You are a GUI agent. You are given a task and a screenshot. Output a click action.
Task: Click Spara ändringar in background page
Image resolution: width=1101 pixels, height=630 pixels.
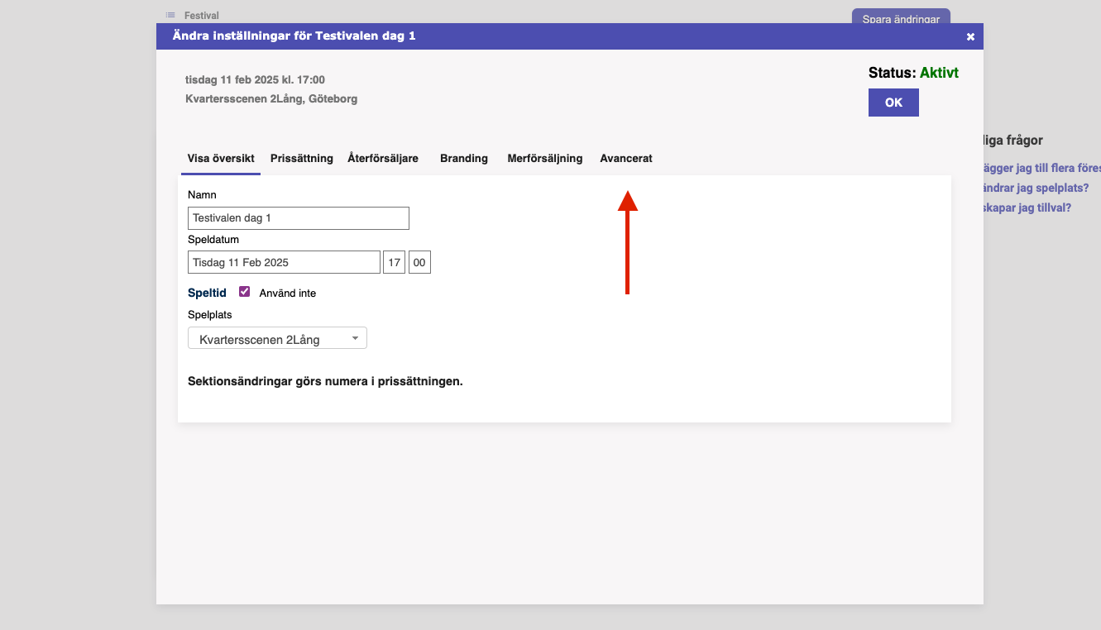[x=901, y=17]
